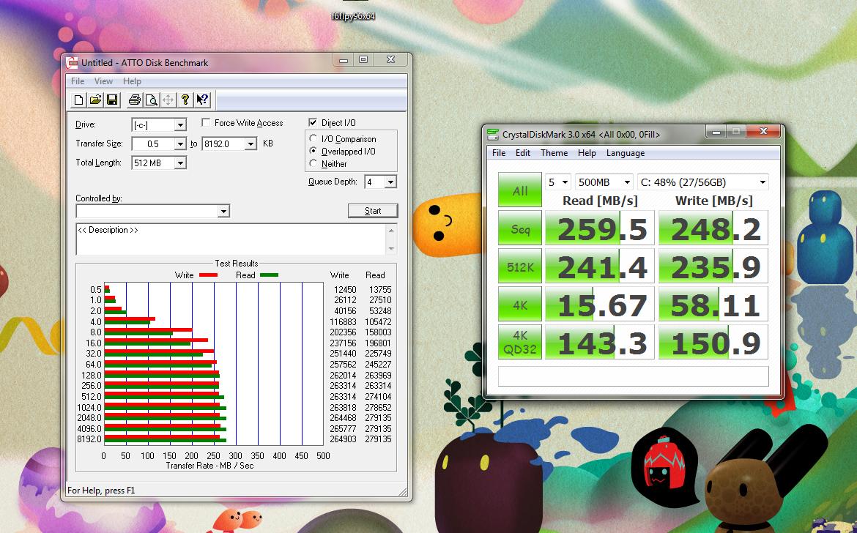The width and height of the screenshot is (857, 533).
Task: Select the Neither radio option
Action: 314,164
